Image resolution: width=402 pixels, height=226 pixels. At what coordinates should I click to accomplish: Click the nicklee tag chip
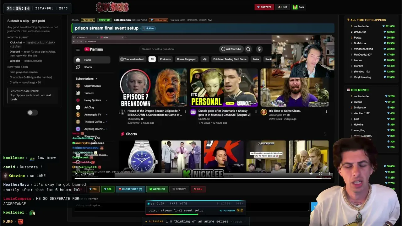pyautogui.click(x=148, y=28)
